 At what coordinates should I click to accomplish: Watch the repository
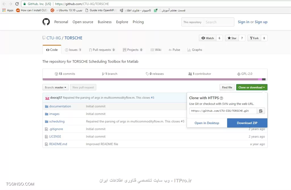point(208,38)
